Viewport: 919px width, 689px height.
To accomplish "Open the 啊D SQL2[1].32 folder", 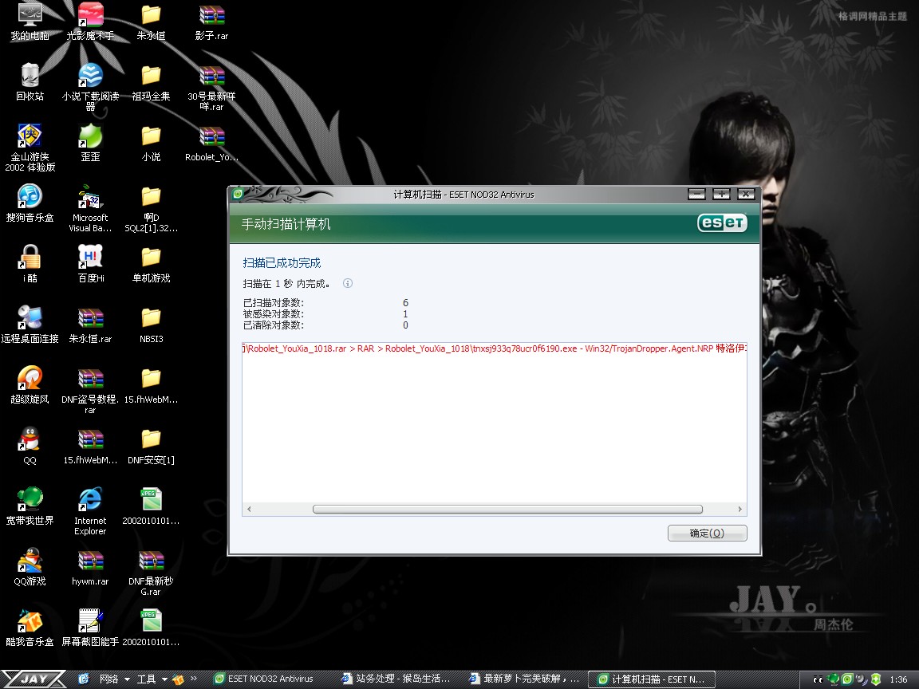I will [x=151, y=208].
